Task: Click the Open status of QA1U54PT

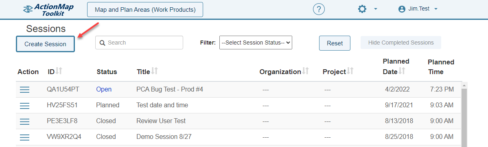Action: click(x=104, y=89)
